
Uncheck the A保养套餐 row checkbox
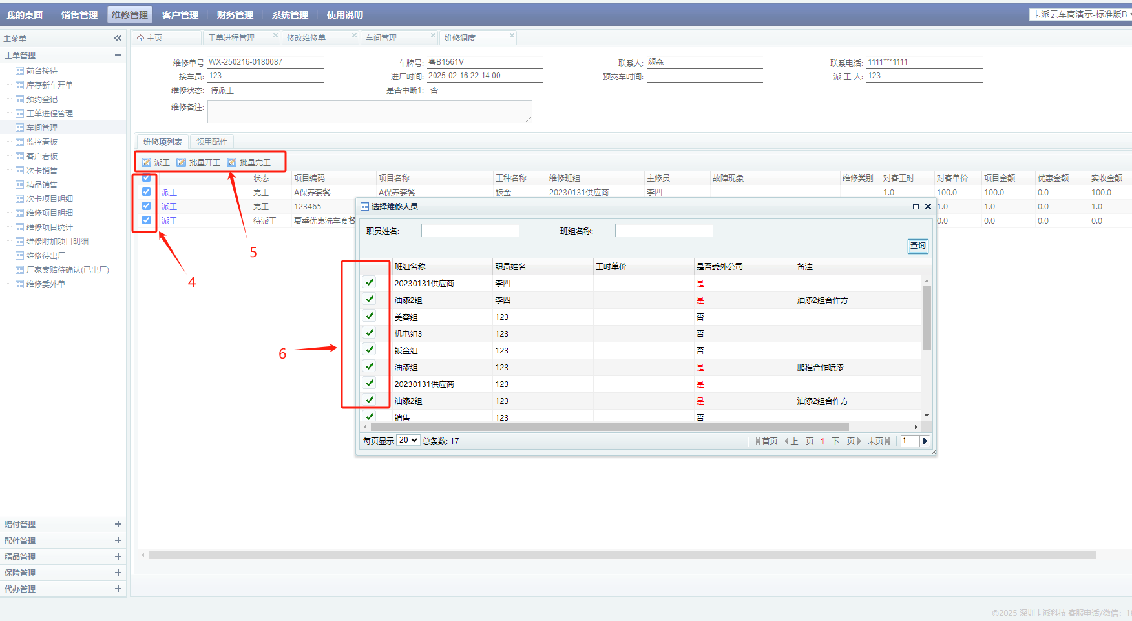click(x=147, y=192)
